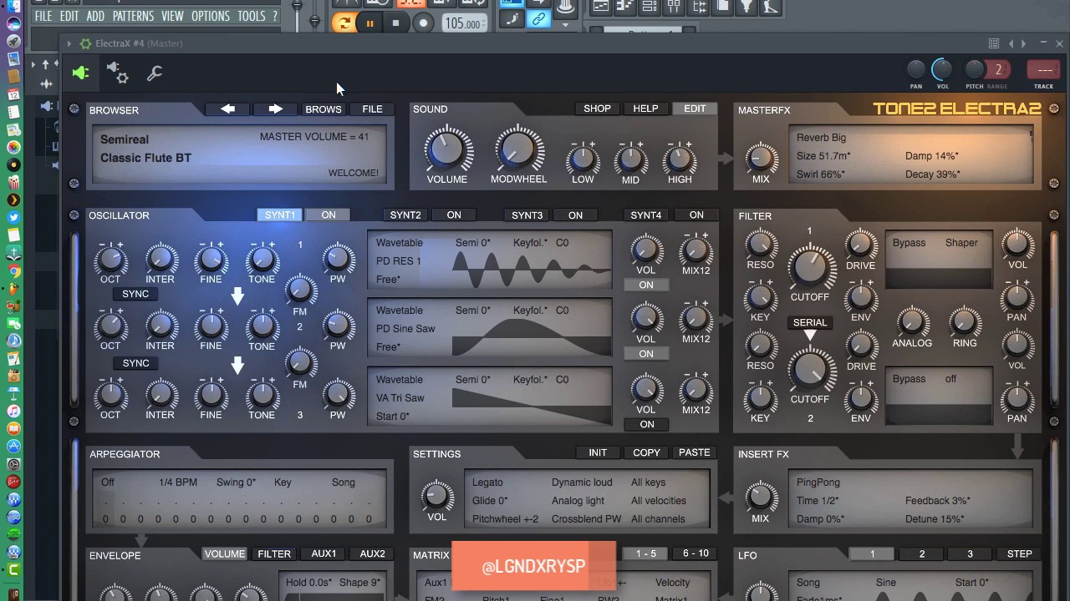Screen dimensions: 1070x601
Task: Select LFO tab 2
Action: [x=922, y=553]
